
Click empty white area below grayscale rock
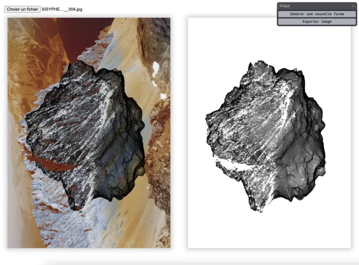269,232
